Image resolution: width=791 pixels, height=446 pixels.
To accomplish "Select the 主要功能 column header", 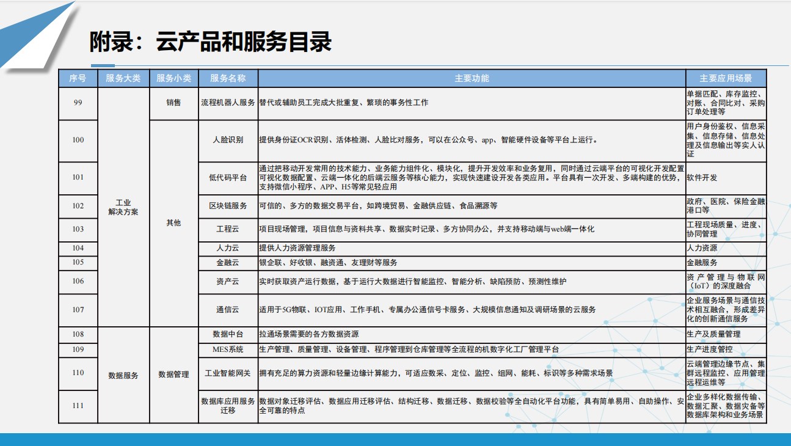I will tap(471, 78).
